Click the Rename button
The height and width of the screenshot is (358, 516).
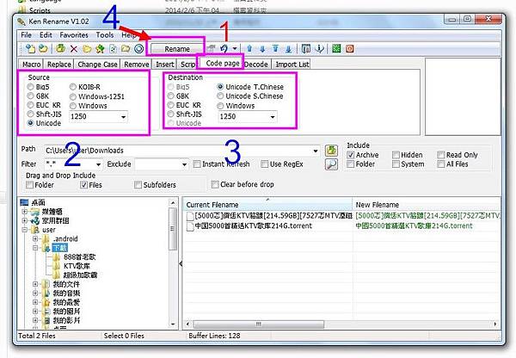pyautogui.click(x=177, y=49)
